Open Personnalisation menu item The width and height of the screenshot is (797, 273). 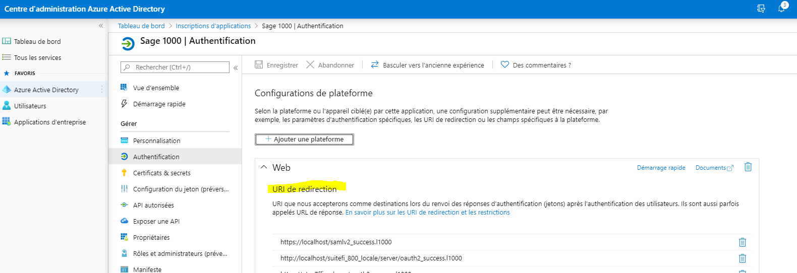pyautogui.click(x=156, y=141)
